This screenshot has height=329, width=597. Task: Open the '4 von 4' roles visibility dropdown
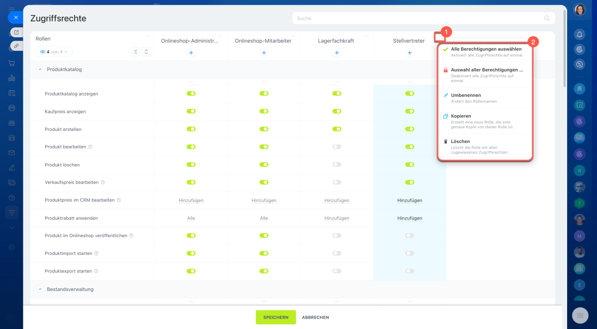point(54,52)
